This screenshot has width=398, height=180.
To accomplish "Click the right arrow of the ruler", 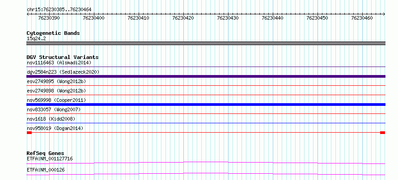I will click(384, 14).
